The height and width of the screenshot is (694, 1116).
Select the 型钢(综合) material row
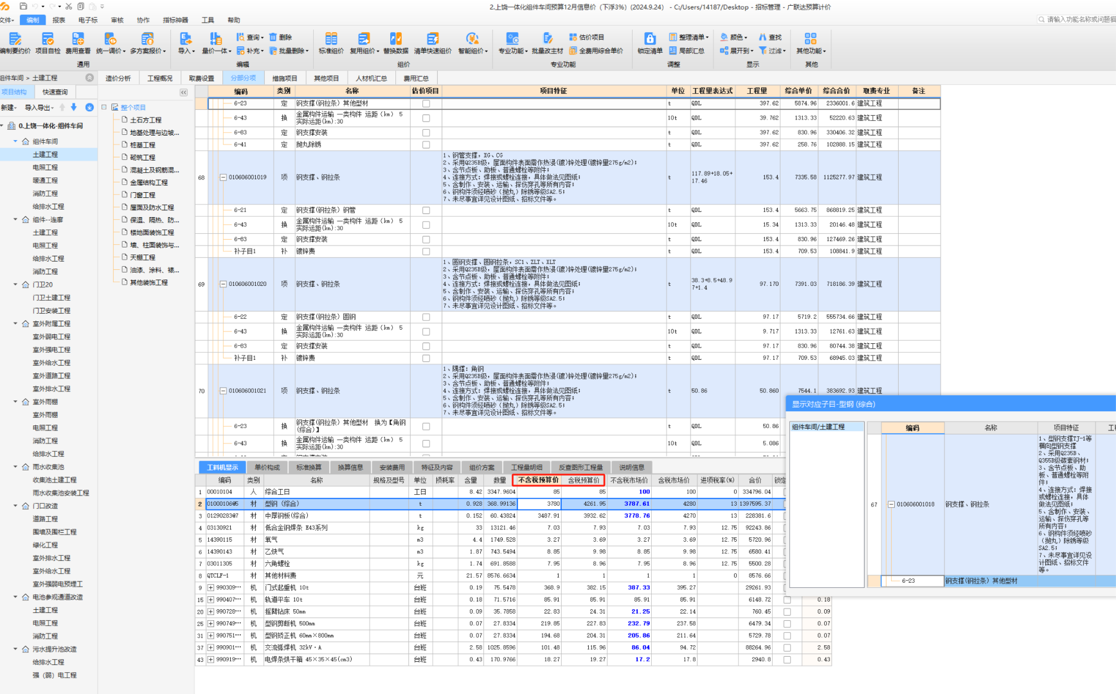(x=491, y=504)
